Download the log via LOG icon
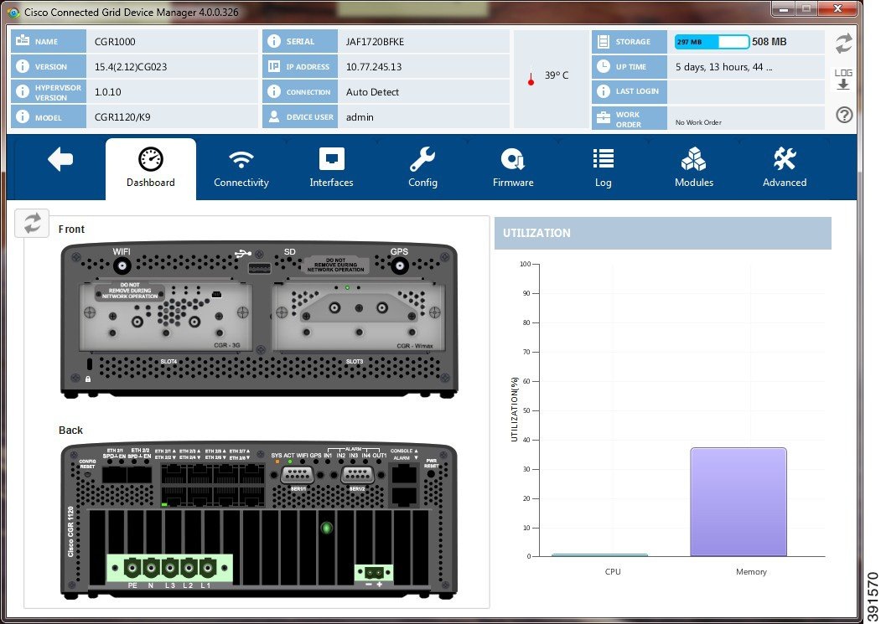Screen dimensions: 881x624 pos(843,80)
